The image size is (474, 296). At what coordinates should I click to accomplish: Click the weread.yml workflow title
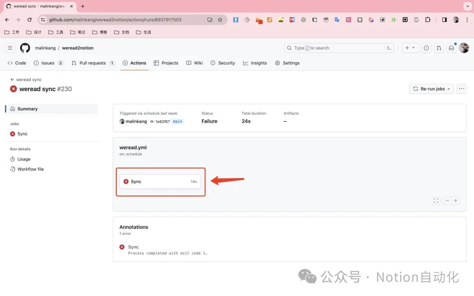tap(133, 147)
